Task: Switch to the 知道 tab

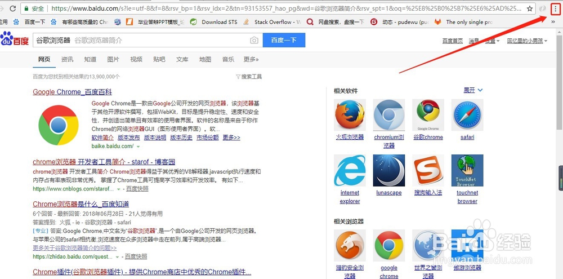Action: coord(90,59)
